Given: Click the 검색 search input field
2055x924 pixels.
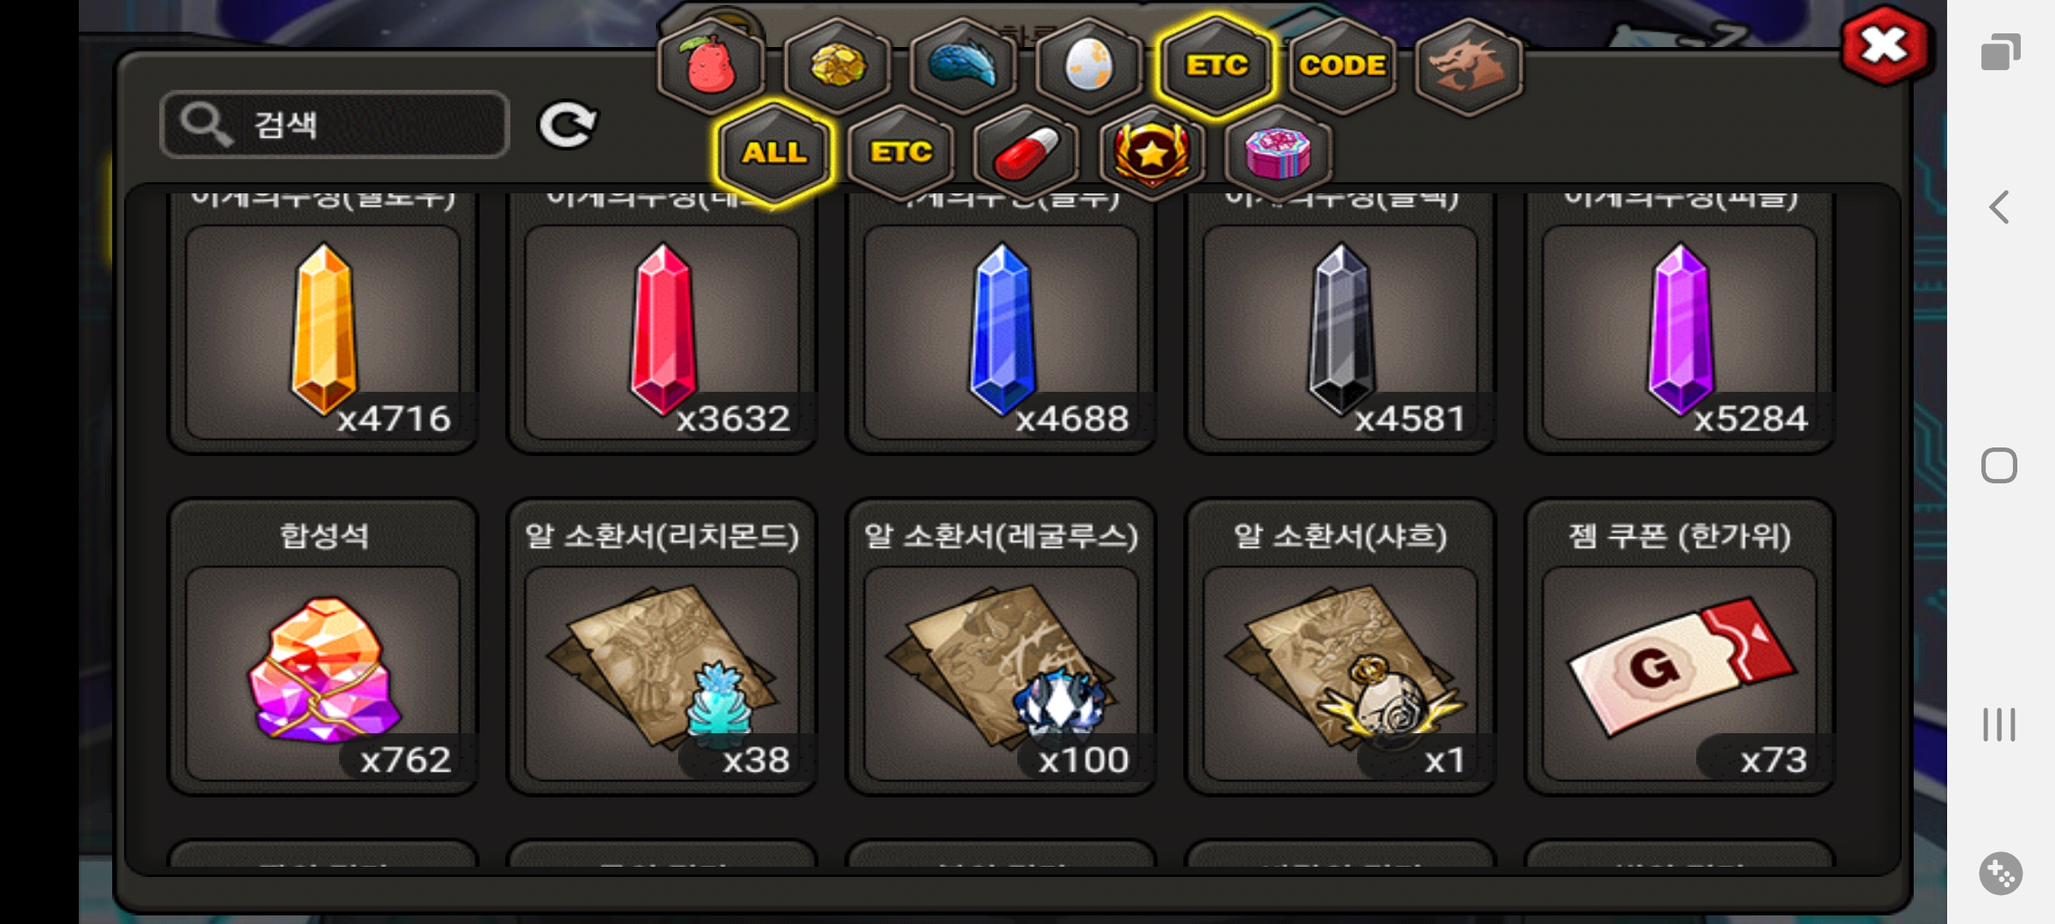Looking at the screenshot, I should click(335, 124).
